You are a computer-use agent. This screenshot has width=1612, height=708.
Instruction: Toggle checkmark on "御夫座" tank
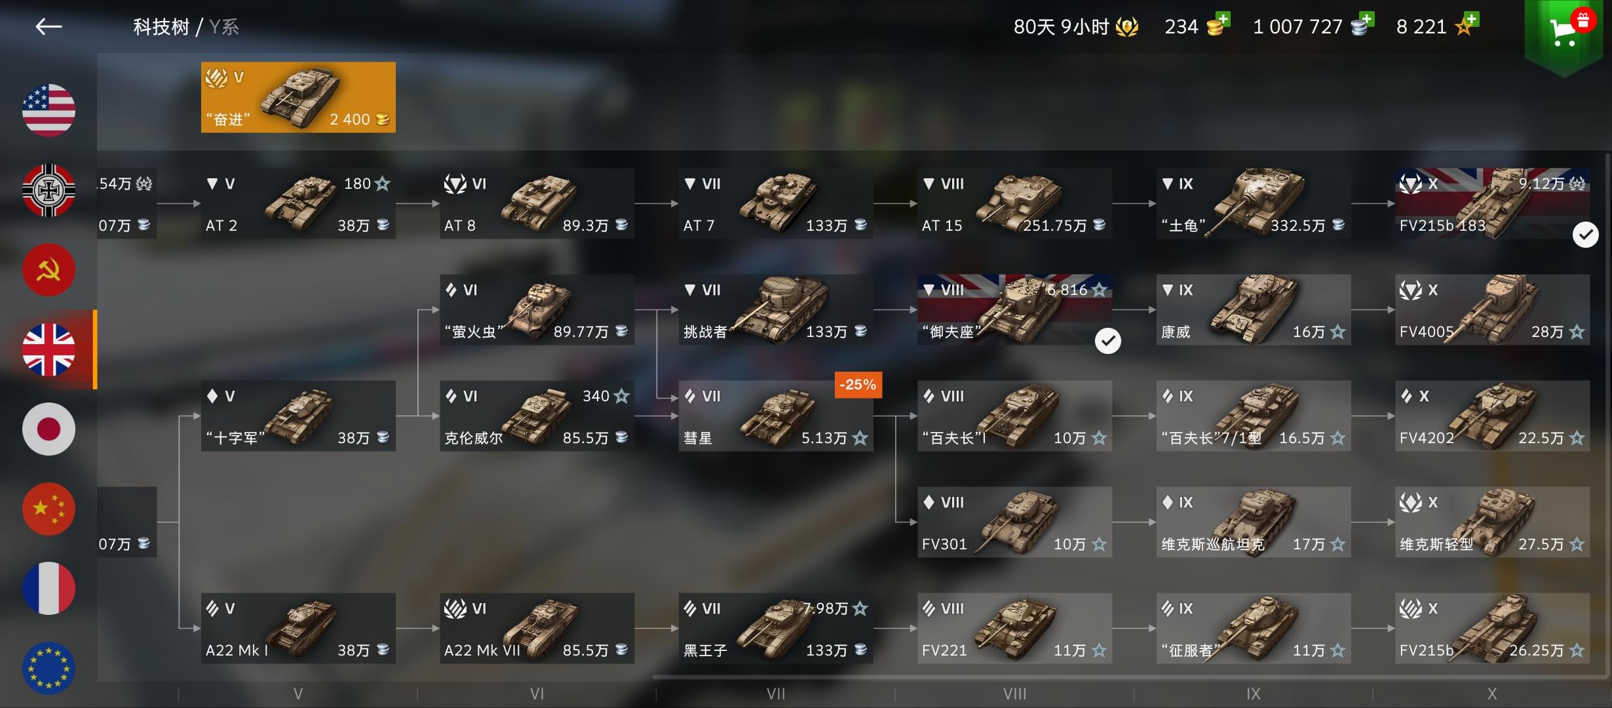[x=1108, y=341]
